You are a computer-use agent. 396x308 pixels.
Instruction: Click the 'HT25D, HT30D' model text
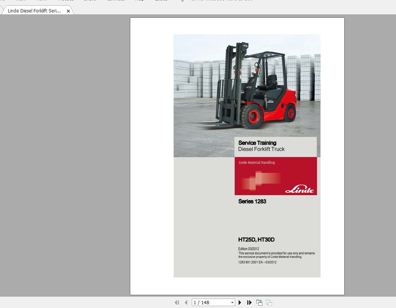pyautogui.click(x=256, y=240)
